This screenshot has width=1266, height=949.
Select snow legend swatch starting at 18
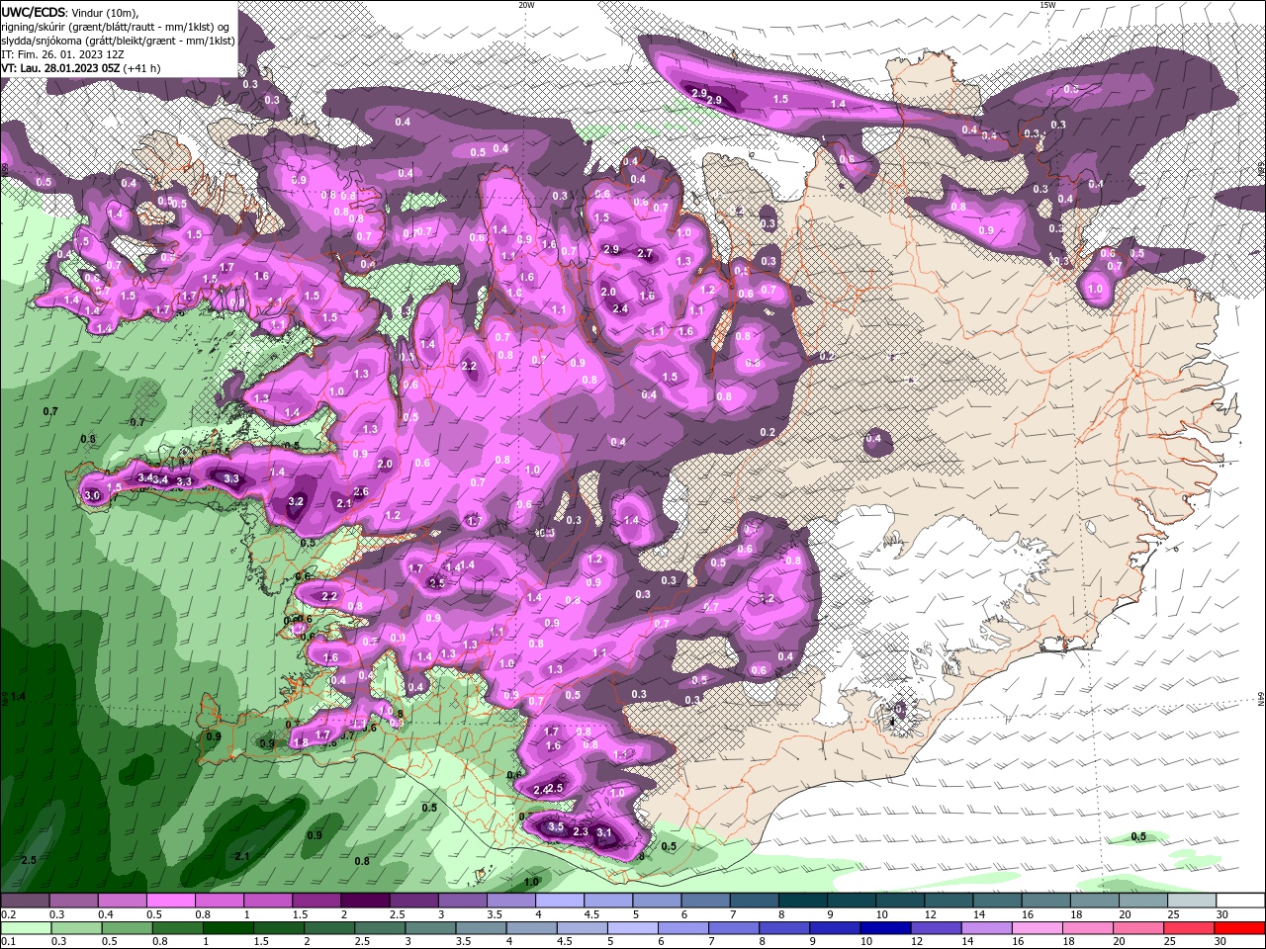click(x=1095, y=901)
